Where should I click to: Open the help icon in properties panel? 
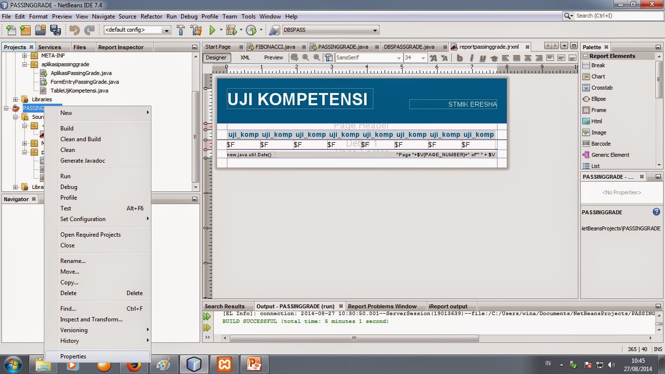coord(656,212)
